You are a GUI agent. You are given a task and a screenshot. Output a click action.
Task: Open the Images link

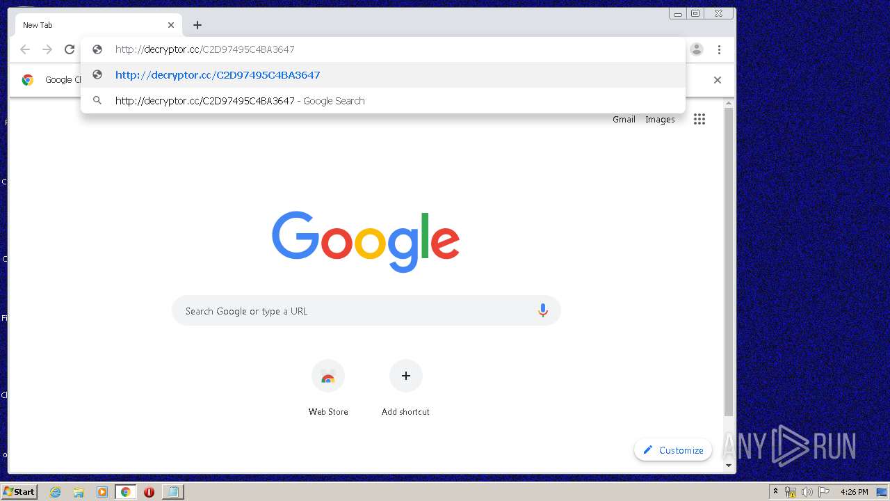point(660,120)
